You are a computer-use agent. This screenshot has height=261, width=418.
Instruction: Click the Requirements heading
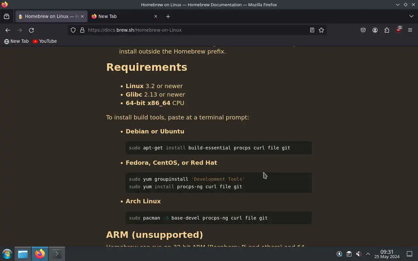click(x=147, y=67)
